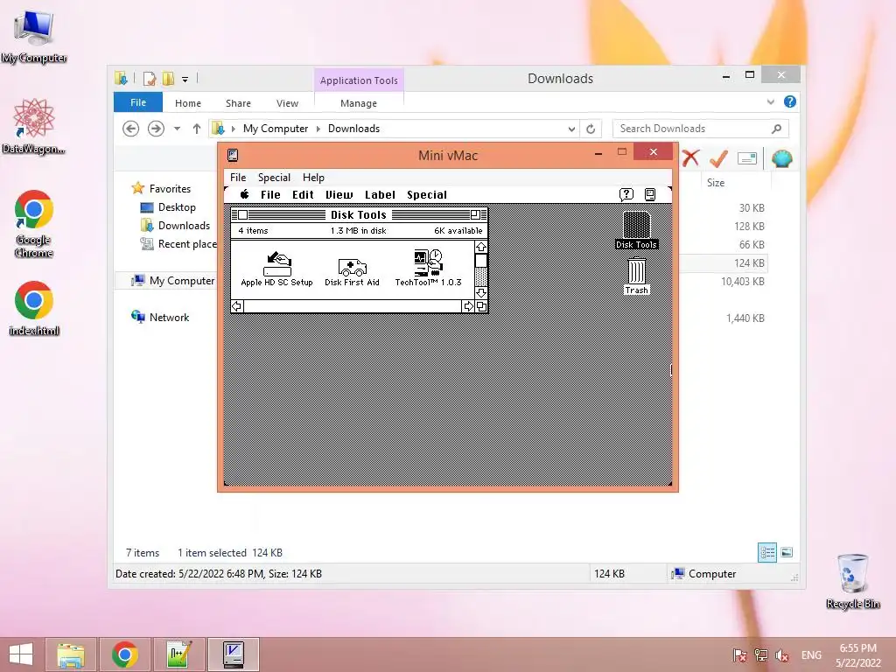
Task: Open File Explorer from the taskbar
Action: click(71, 654)
